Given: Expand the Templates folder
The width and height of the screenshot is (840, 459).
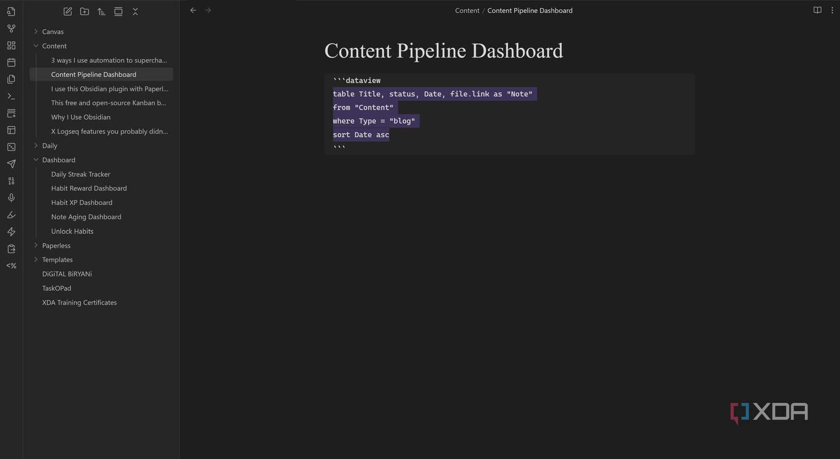Looking at the screenshot, I should point(36,260).
